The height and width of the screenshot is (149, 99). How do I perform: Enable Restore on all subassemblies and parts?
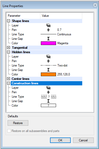click(9, 131)
